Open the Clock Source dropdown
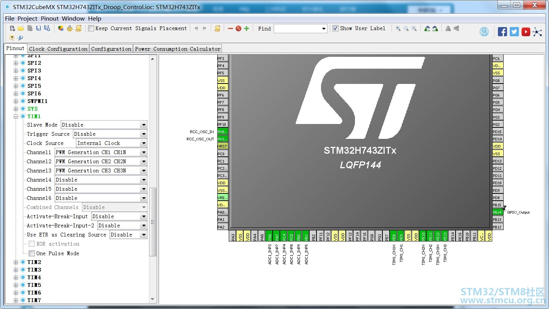Image resolution: width=549 pixels, height=309 pixels. [112, 143]
